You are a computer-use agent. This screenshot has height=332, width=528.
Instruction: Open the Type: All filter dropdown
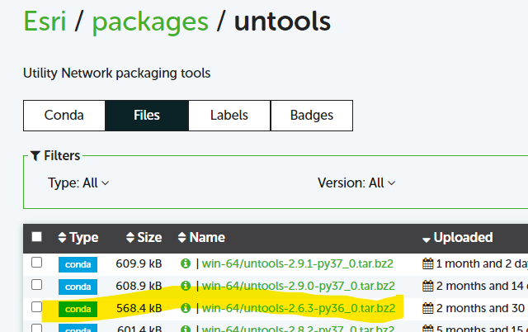[79, 183]
